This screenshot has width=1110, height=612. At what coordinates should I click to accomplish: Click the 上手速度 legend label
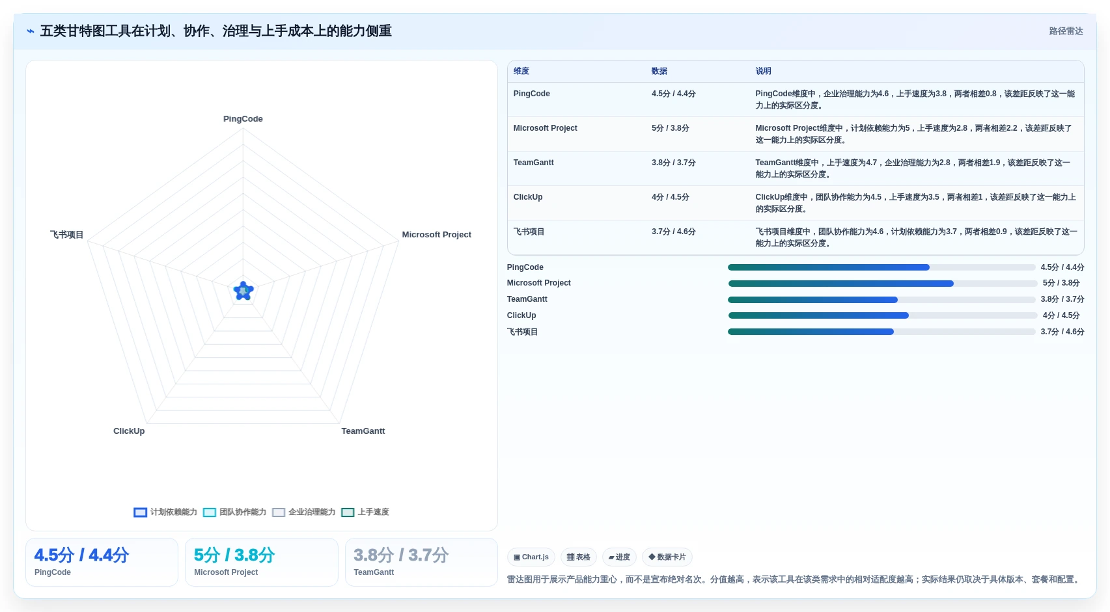pyautogui.click(x=373, y=512)
